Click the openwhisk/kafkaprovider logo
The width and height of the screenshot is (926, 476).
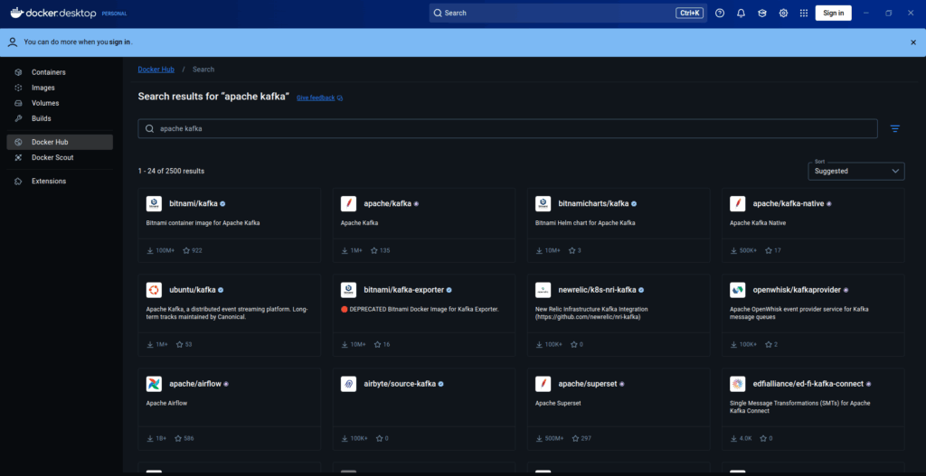click(738, 290)
